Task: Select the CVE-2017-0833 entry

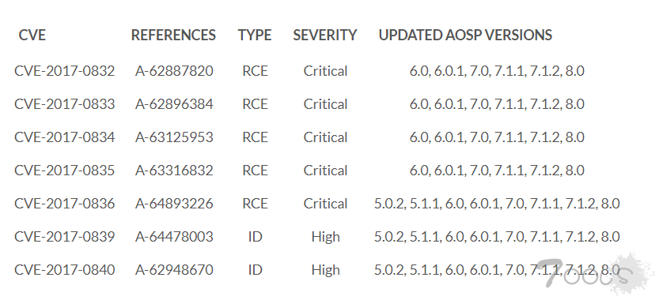Action: pyautogui.click(x=64, y=104)
